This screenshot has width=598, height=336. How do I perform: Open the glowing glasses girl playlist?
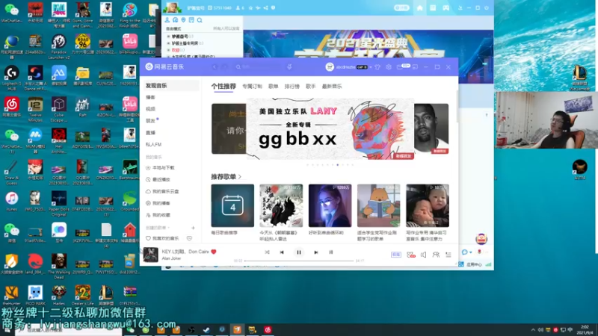pyautogui.click(x=330, y=206)
